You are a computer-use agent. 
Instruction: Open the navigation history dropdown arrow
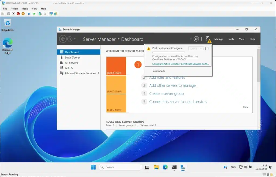click(x=75, y=39)
